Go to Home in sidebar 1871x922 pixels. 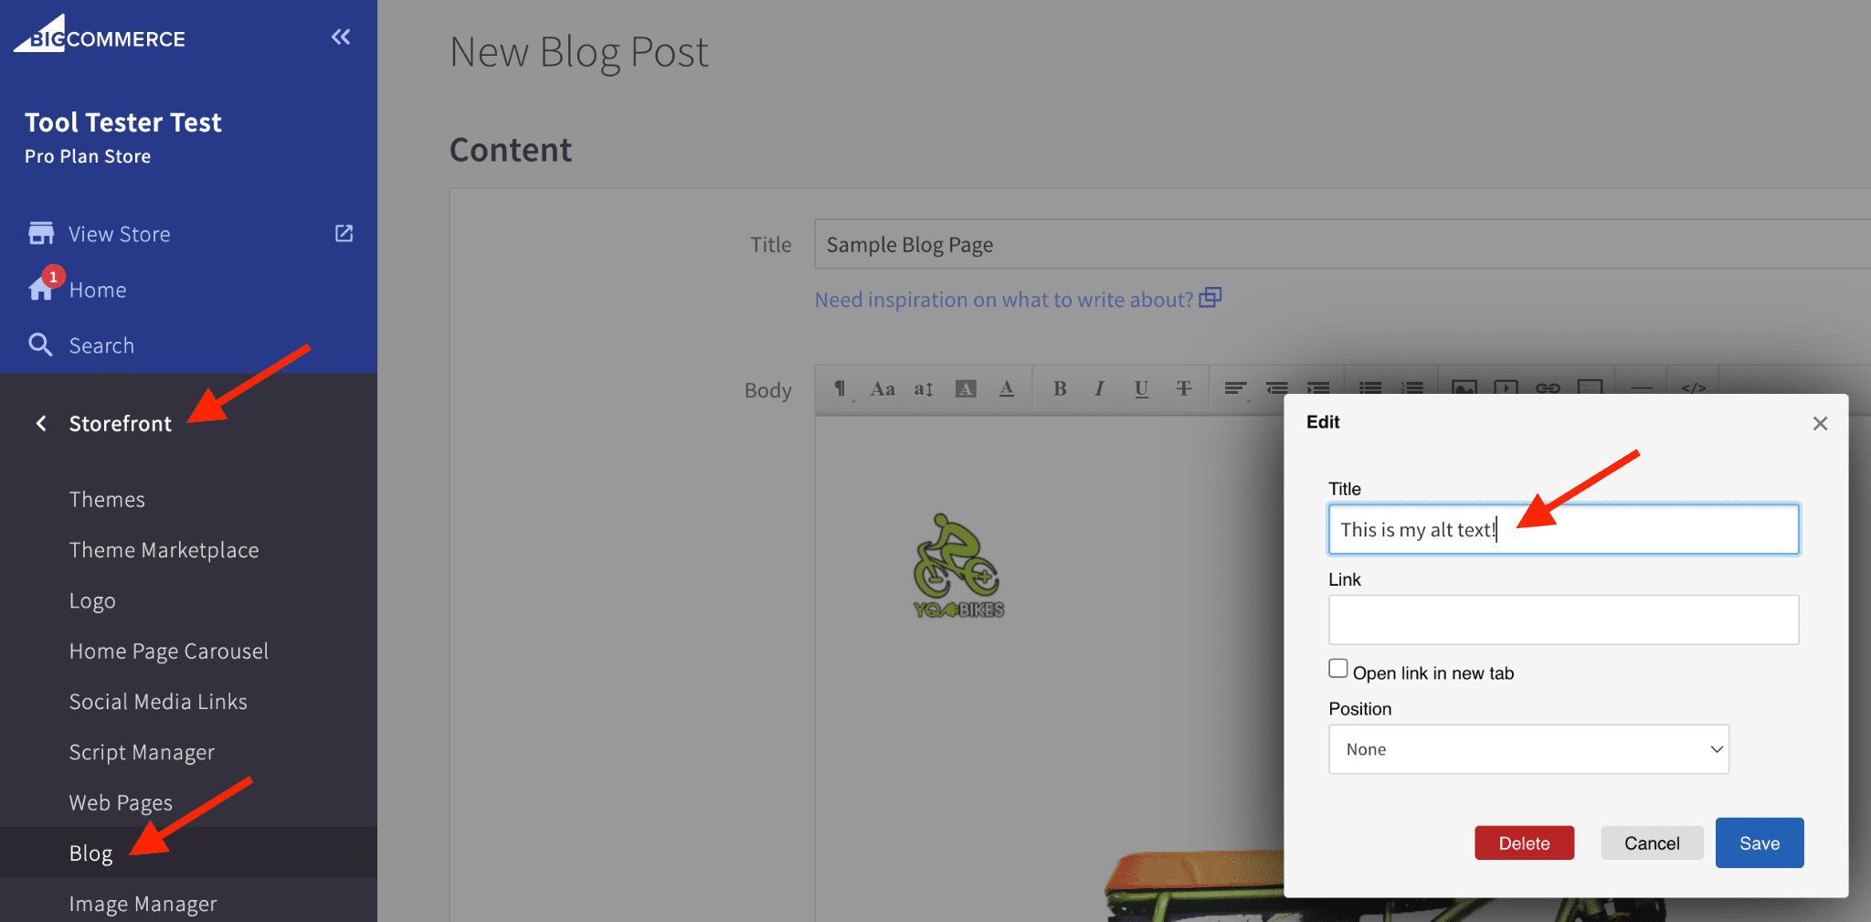(x=98, y=290)
